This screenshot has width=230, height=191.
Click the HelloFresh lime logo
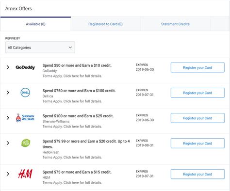[x=26, y=143]
